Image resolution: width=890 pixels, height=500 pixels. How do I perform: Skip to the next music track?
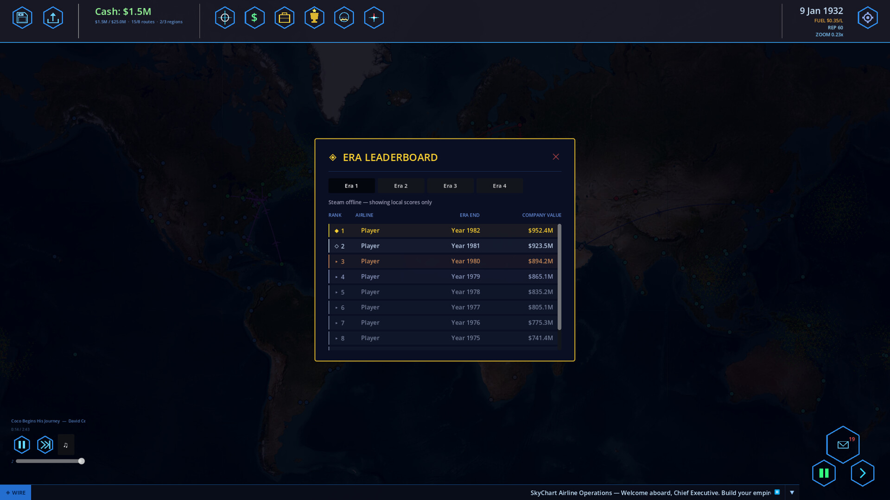(45, 445)
